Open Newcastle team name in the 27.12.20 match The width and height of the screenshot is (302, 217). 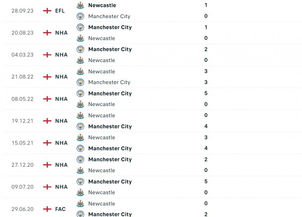coord(102,170)
